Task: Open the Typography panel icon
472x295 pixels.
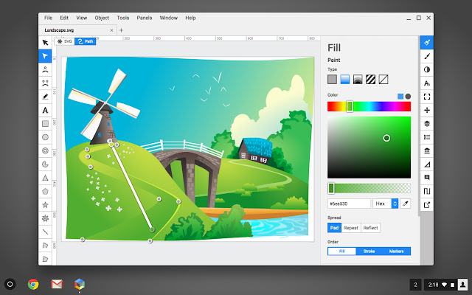Action: [x=427, y=83]
